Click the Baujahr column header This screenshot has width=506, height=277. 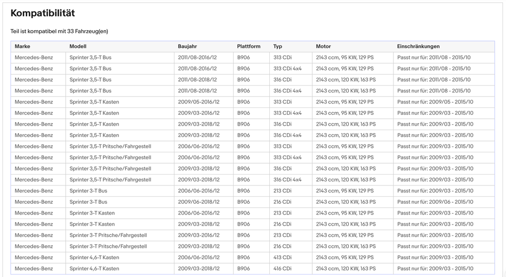coord(187,46)
